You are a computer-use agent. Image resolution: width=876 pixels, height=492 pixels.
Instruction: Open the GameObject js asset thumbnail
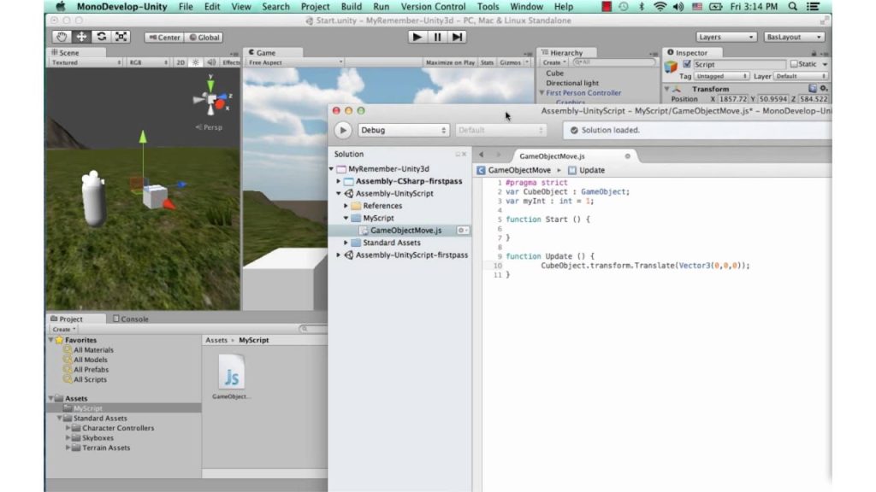[x=231, y=372]
